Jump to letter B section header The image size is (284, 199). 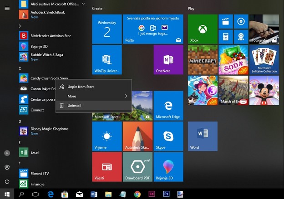pyautogui.click(x=20, y=26)
